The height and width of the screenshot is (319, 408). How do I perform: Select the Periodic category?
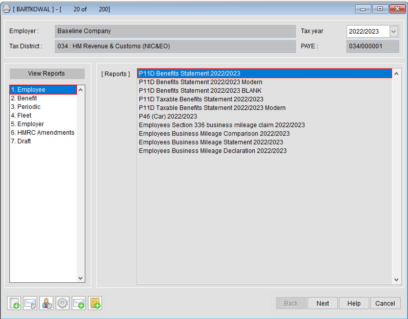click(26, 107)
